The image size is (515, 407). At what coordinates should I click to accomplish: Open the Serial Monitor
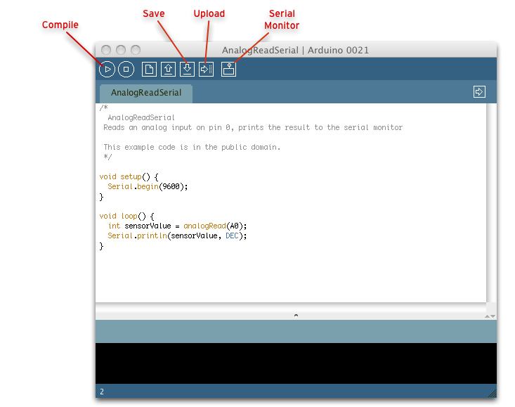(228, 69)
